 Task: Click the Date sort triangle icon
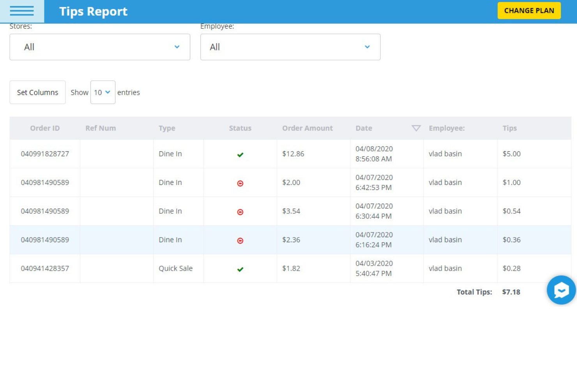416,128
